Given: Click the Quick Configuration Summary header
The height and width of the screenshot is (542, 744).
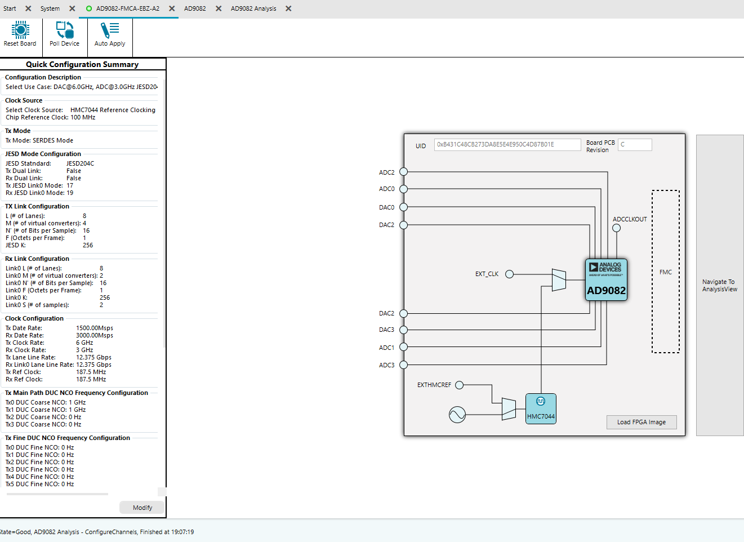Looking at the screenshot, I should coord(82,64).
